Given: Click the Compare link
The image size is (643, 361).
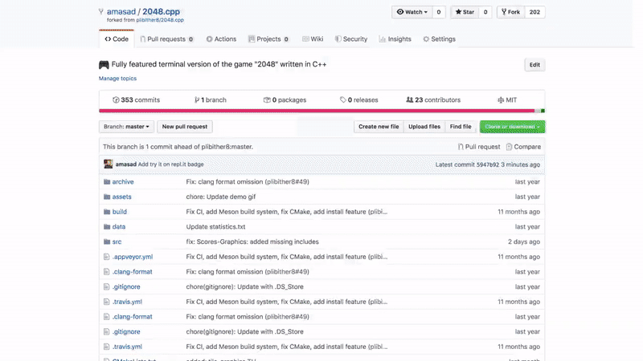Looking at the screenshot, I should pyautogui.click(x=523, y=147).
